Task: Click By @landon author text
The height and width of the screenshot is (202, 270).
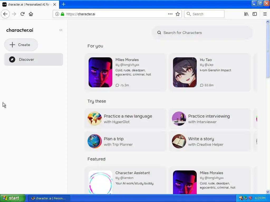Action: (x=124, y=178)
